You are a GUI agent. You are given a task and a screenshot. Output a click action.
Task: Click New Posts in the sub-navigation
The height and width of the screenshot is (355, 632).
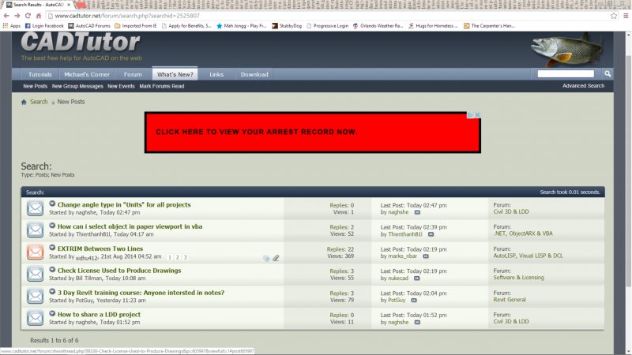click(x=35, y=86)
